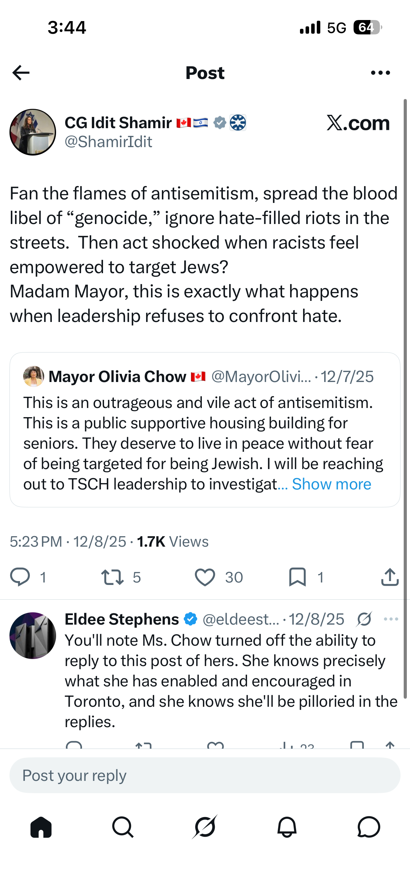Screen dimensions: 410x889
Task: Open CG Idit Shamir profile picture
Action: pos(33,132)
